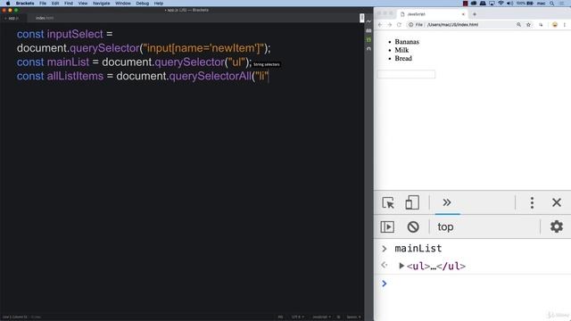Reload the index.html page

click(399, 25)
